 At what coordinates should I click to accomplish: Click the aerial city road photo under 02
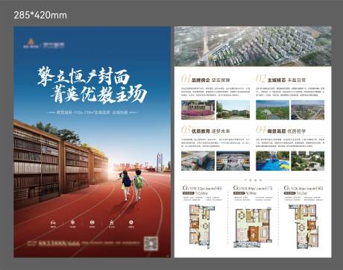pos(308,110)
